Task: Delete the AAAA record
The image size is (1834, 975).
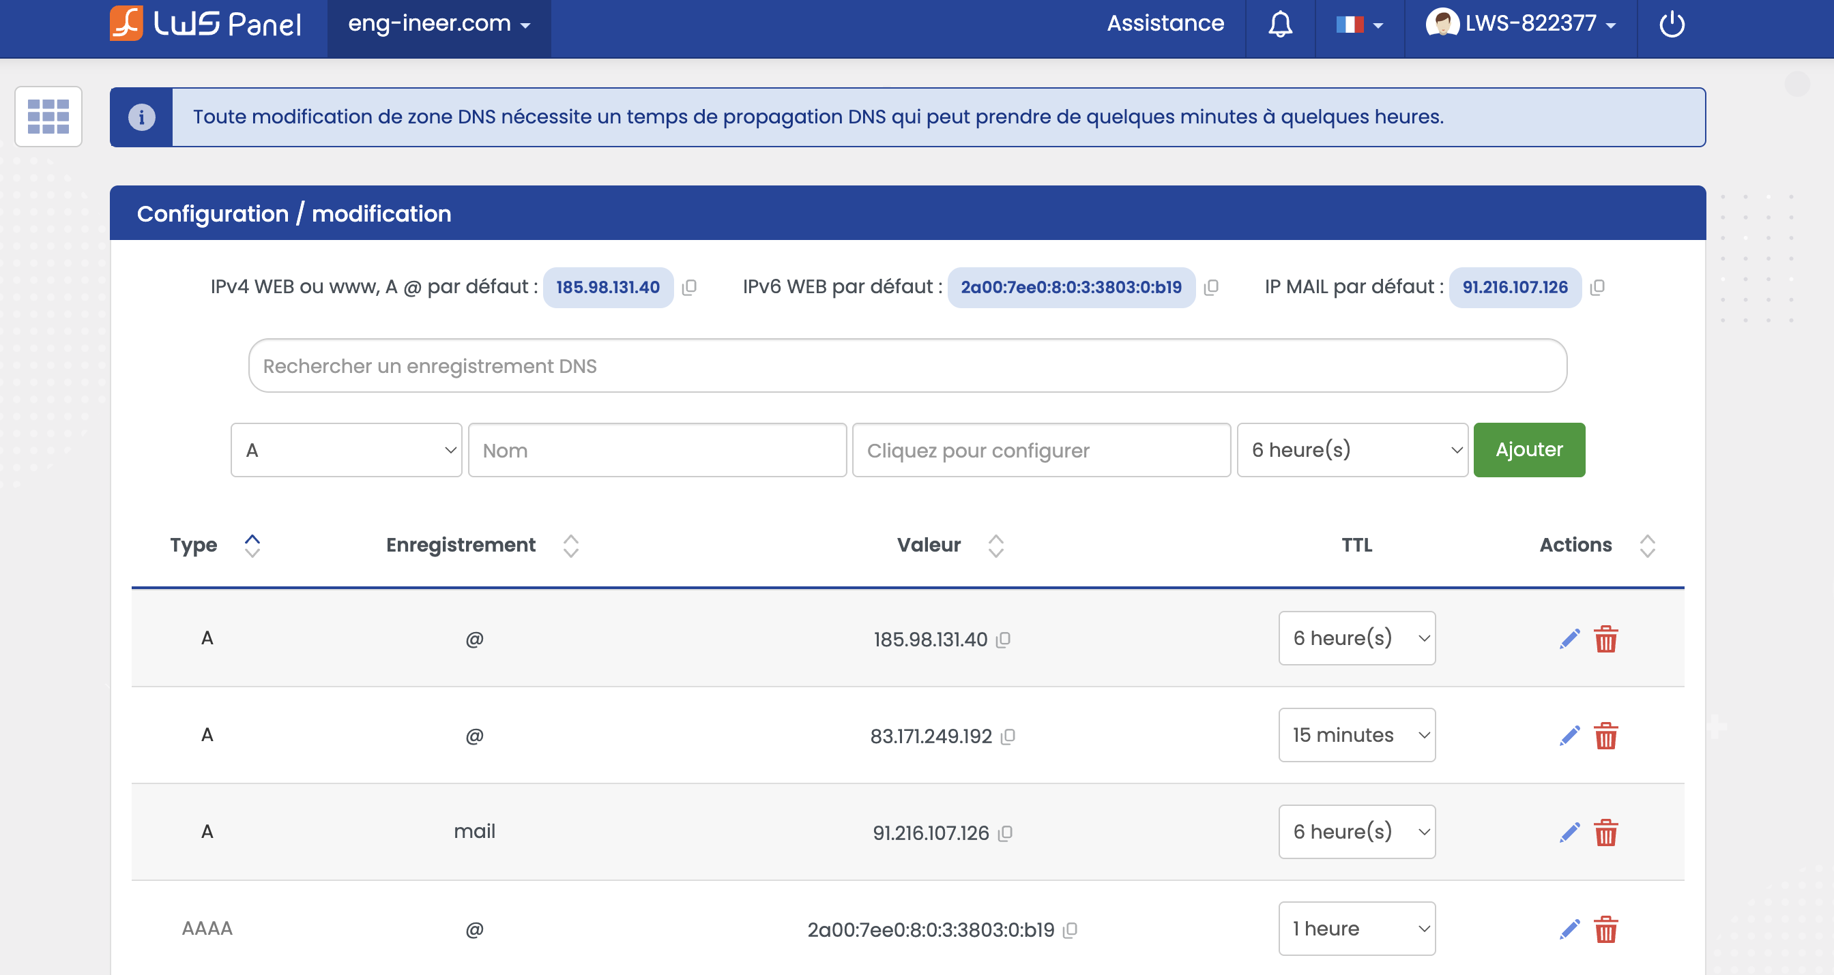Action: (x=1605, y=929)
